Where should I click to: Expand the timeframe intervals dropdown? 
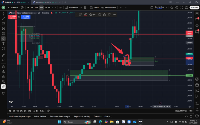[55, 8]
